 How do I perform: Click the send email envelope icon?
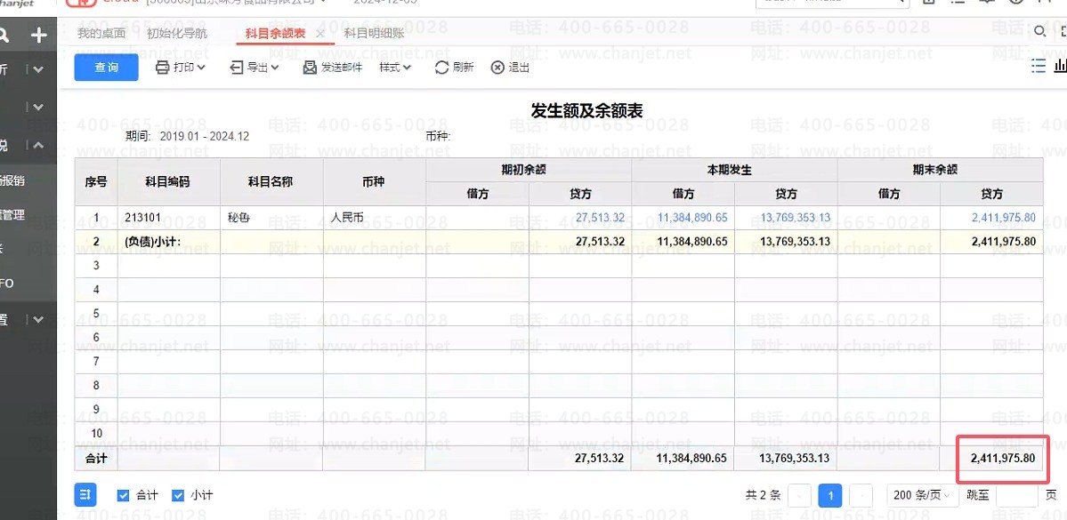[310, 68]
